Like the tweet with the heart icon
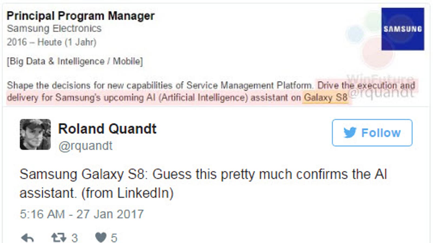Viewport: 433px width, 243px height. point(101,238)
